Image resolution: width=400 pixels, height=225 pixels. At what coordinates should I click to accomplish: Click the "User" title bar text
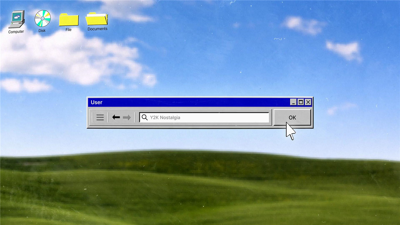[x=97, y=102]
